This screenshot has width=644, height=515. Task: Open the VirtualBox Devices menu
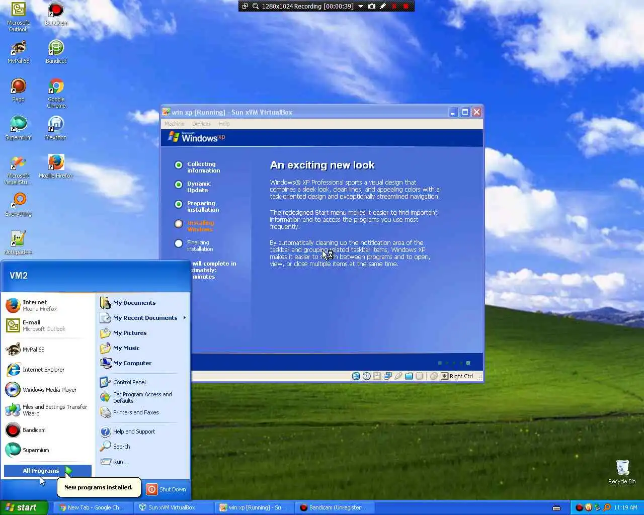click(201, 124)
